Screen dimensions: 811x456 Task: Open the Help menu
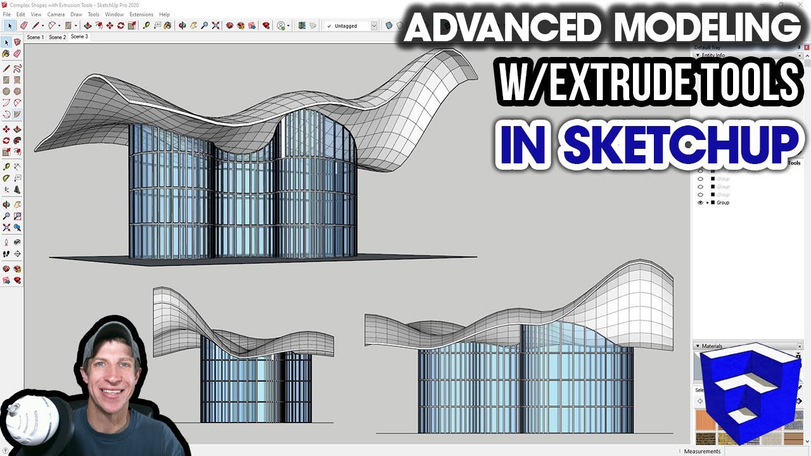coord(165,14)
